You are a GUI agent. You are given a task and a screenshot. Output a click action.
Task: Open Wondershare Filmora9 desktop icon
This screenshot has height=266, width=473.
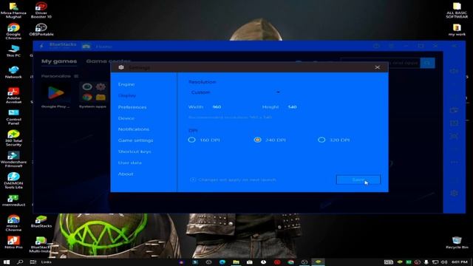(13, 160)
